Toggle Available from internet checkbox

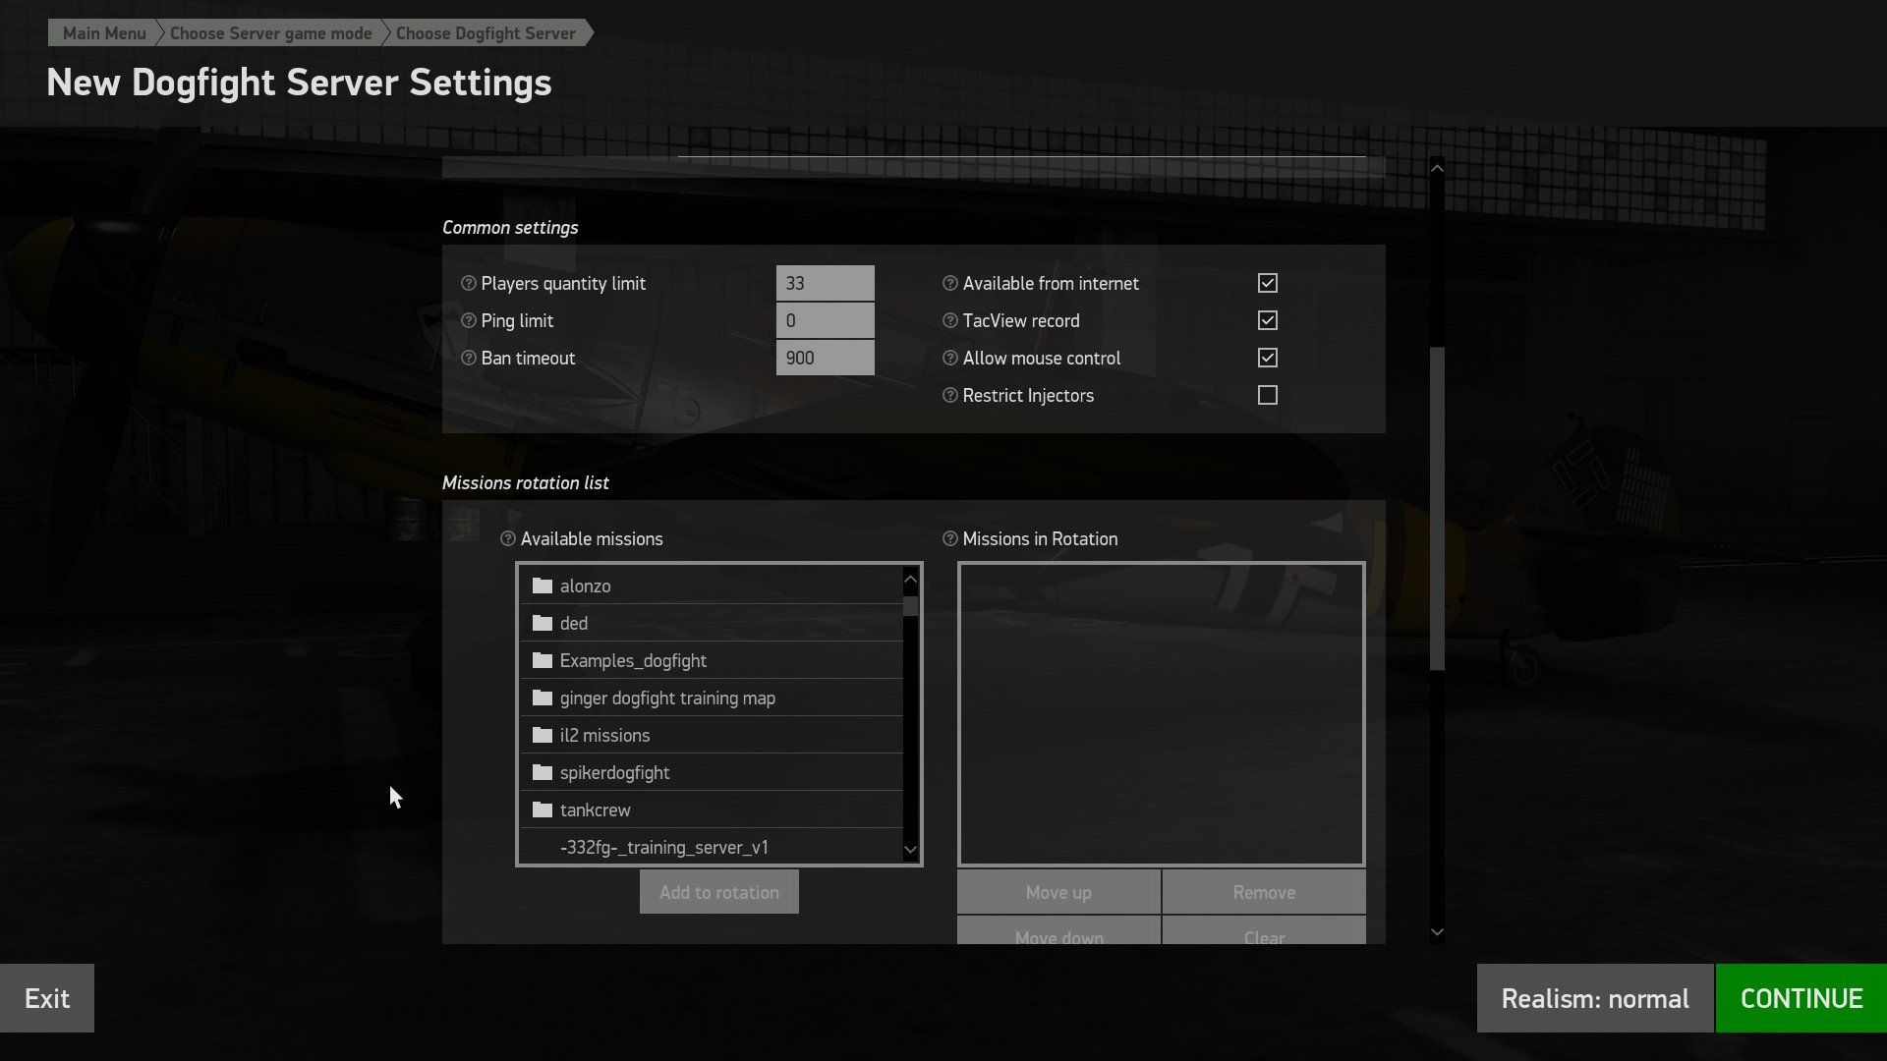tap(1268, 283)
